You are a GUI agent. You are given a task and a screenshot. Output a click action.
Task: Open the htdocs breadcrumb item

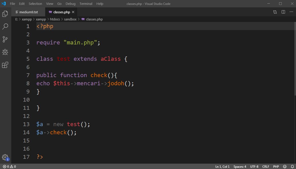[55, 19]
